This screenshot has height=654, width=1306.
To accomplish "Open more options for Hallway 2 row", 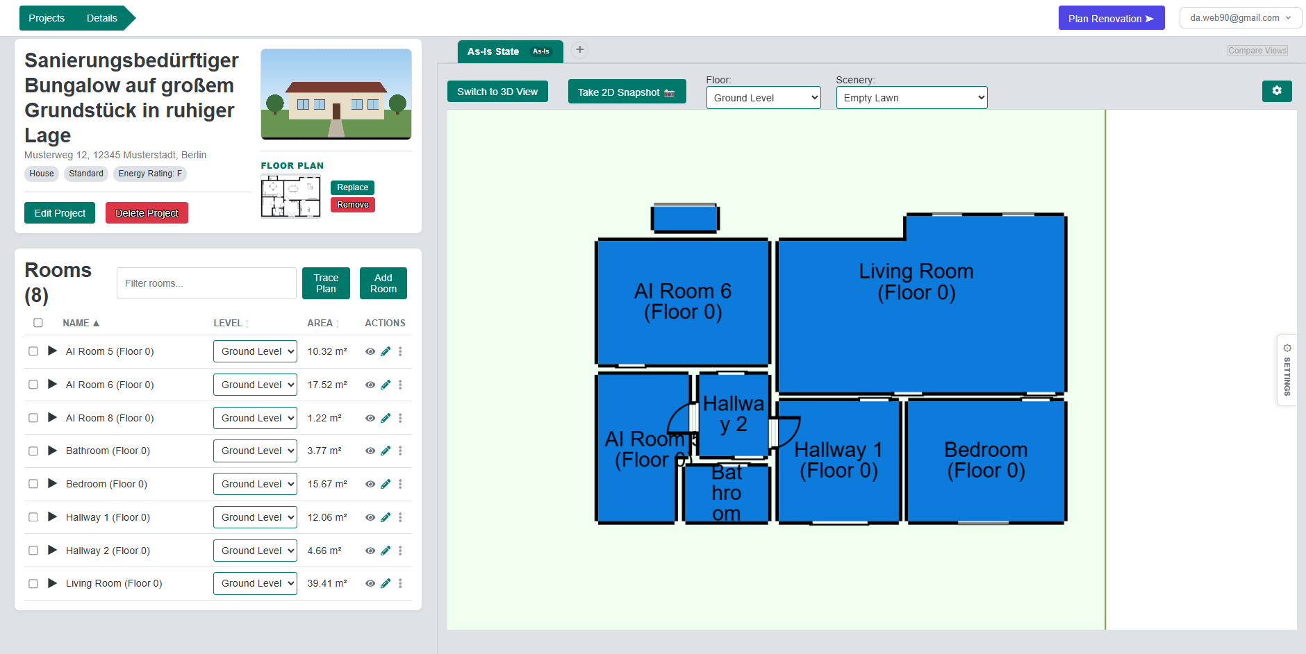I will pos(400,551).
